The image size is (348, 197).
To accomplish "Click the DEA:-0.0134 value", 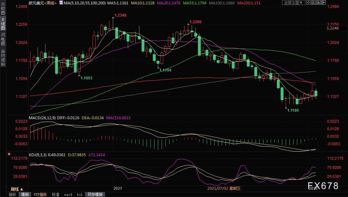I will tap(93, 118).
